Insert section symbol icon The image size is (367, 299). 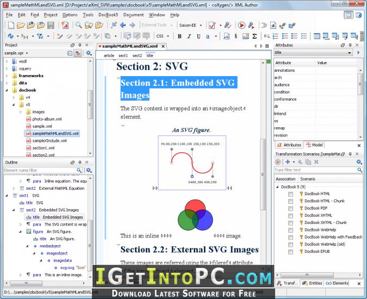pyautogui.click(x=235, y=36)
